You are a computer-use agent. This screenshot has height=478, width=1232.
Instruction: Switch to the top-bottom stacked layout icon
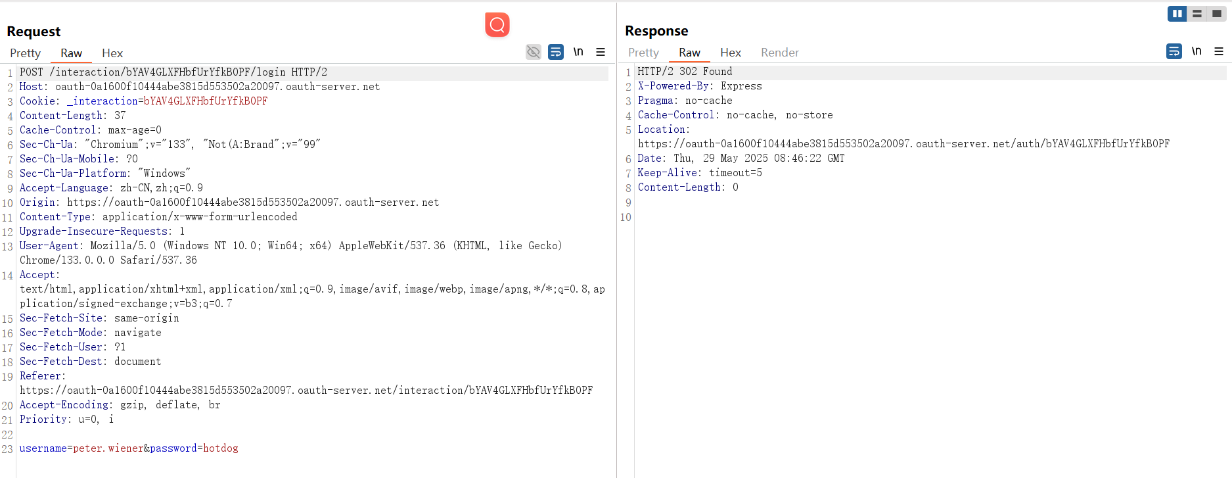pos(1197,13)
